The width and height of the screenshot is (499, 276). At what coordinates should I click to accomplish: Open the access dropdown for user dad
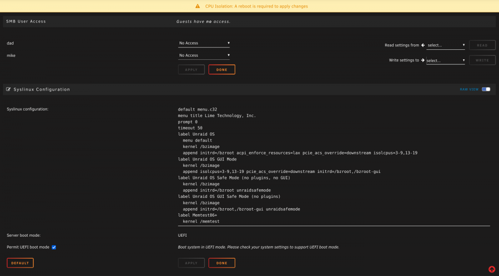[x=204, y=43]
